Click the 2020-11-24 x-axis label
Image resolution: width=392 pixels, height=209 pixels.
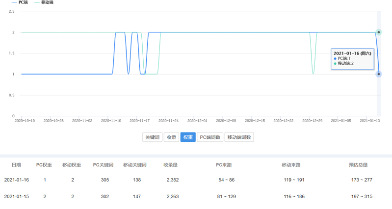click(169, 120)
